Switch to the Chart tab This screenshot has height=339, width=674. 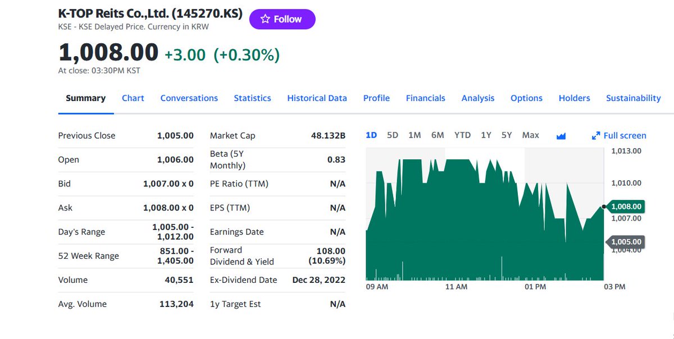point(133,98)
